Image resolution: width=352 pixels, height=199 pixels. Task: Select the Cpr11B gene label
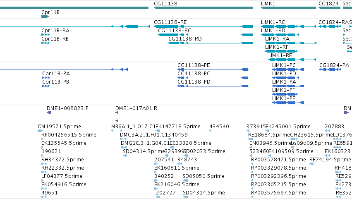click(x=50, y=12)
